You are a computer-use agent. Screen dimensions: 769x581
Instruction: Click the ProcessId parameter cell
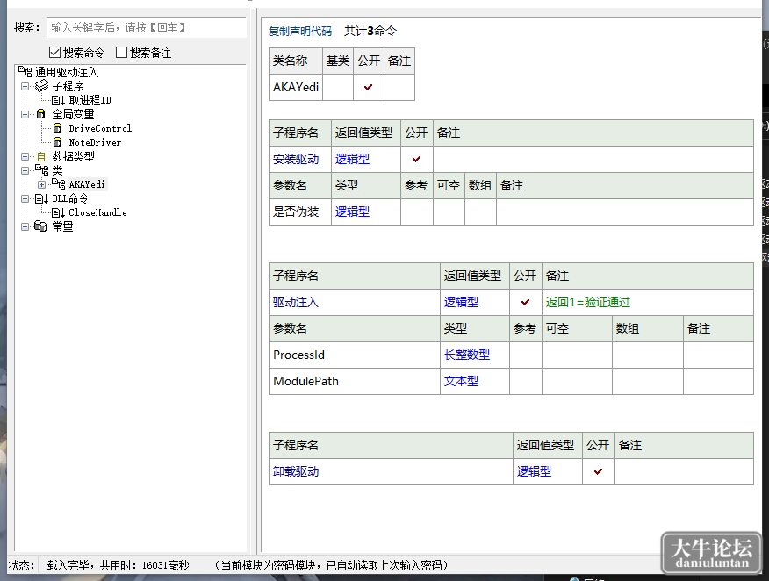point(355,355)
